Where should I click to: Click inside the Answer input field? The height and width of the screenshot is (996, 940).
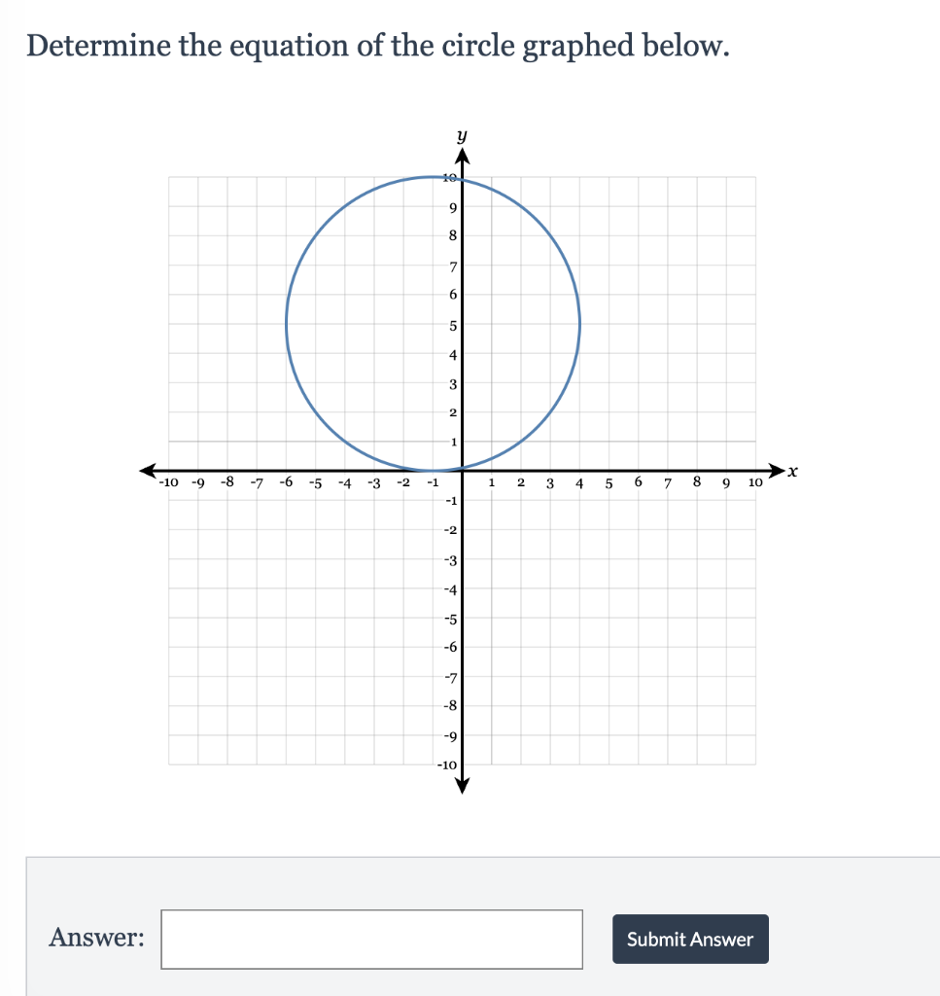click(371, 939)
